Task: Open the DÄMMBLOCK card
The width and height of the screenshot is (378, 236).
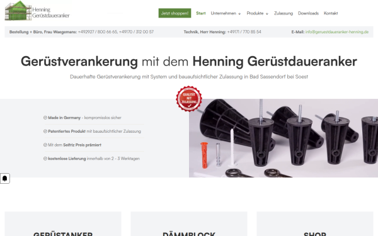Action: (189, 224)
